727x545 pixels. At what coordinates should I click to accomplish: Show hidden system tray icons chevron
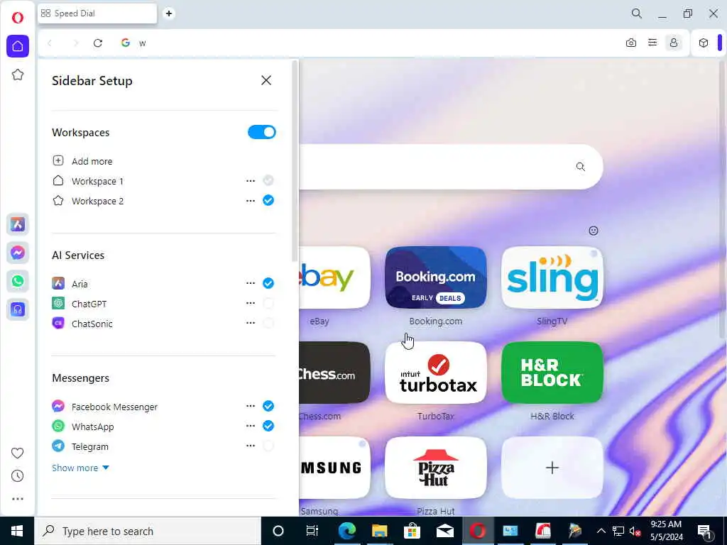(601, 531)
